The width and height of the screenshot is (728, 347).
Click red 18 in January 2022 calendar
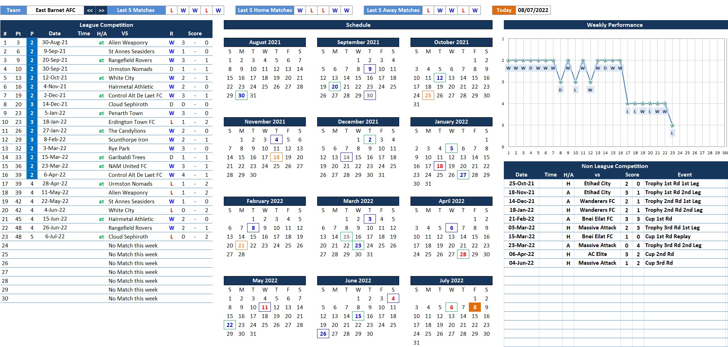click(439, 166)
